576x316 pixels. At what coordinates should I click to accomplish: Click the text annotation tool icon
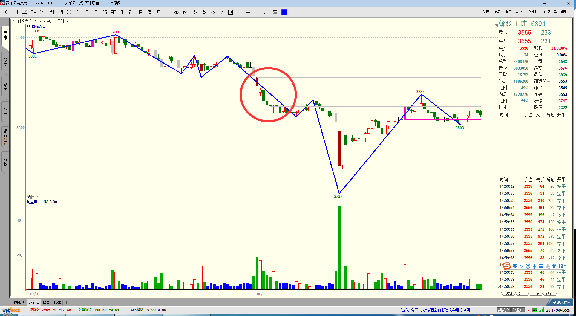(275, 12)
